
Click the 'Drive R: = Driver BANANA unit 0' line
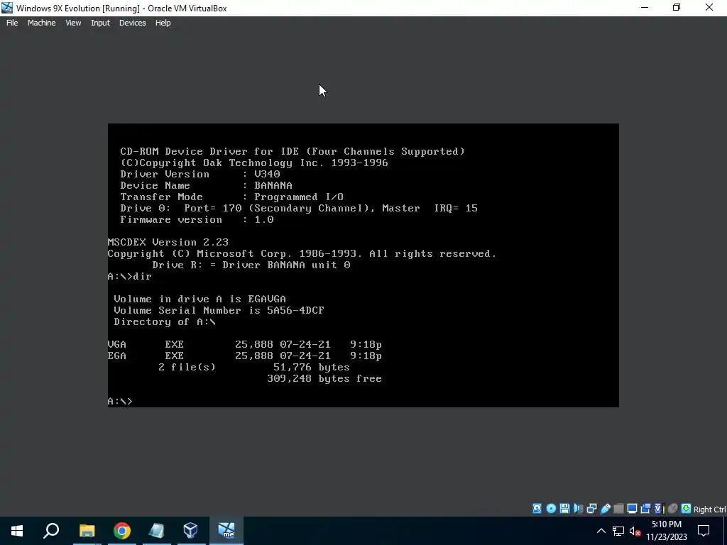251,265
